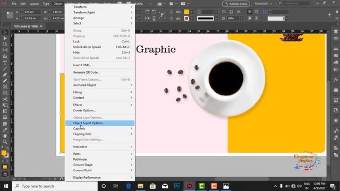Click the yellow fill swatch in control bar

pos(186,12)
